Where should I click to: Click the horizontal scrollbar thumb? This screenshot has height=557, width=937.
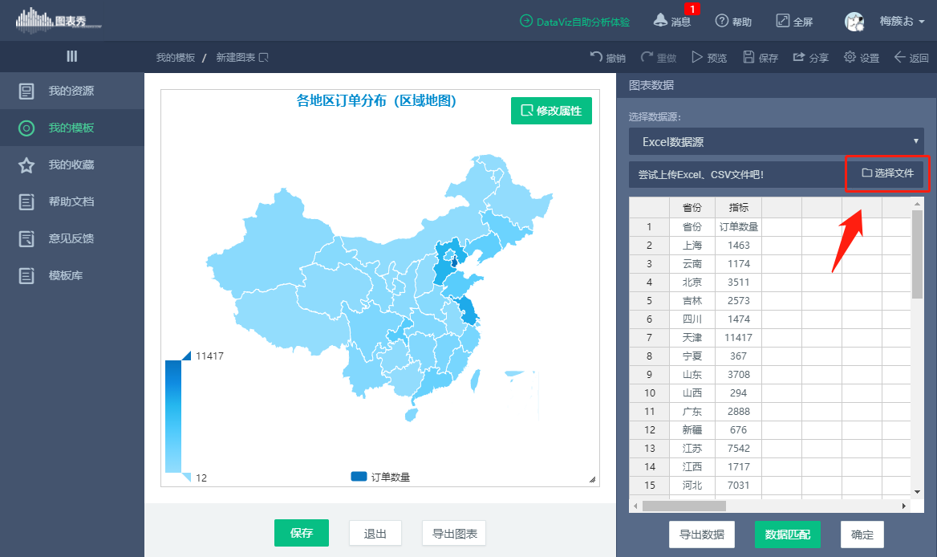(x=683, y=506)
